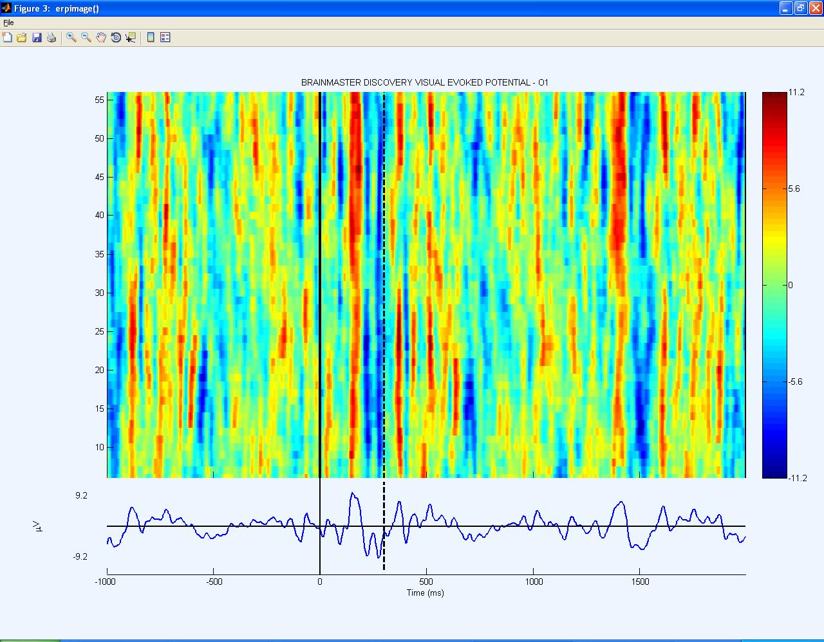Activate the Data Cursor tool

point(131,38)
